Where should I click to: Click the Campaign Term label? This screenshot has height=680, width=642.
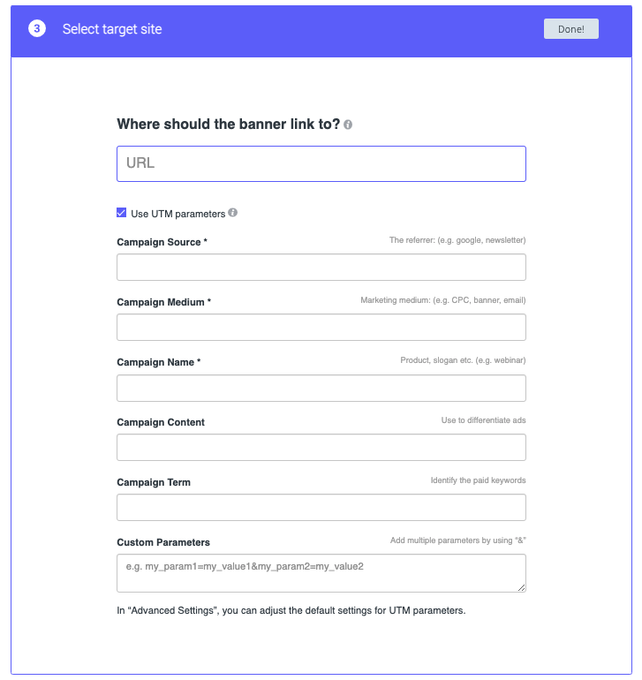coord(154,482)
